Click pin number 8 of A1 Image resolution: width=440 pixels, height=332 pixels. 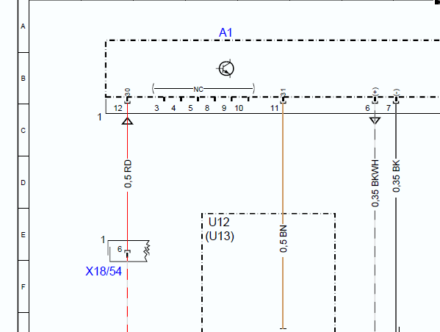point(207,108)
